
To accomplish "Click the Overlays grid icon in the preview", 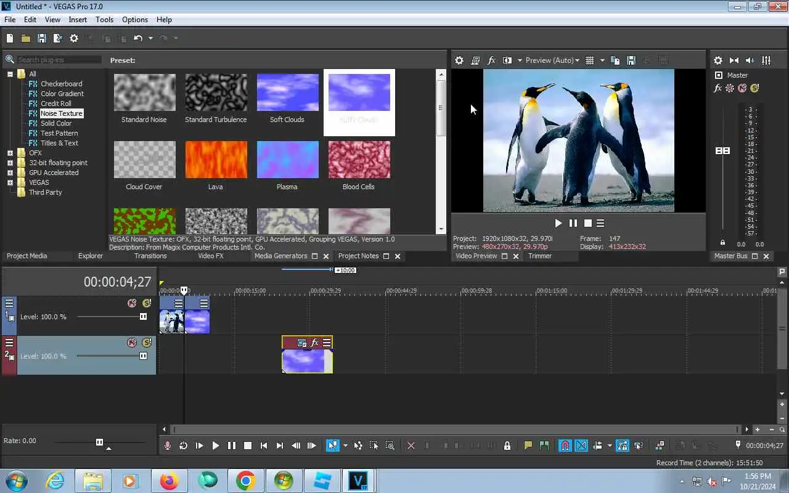I will 590,60.
